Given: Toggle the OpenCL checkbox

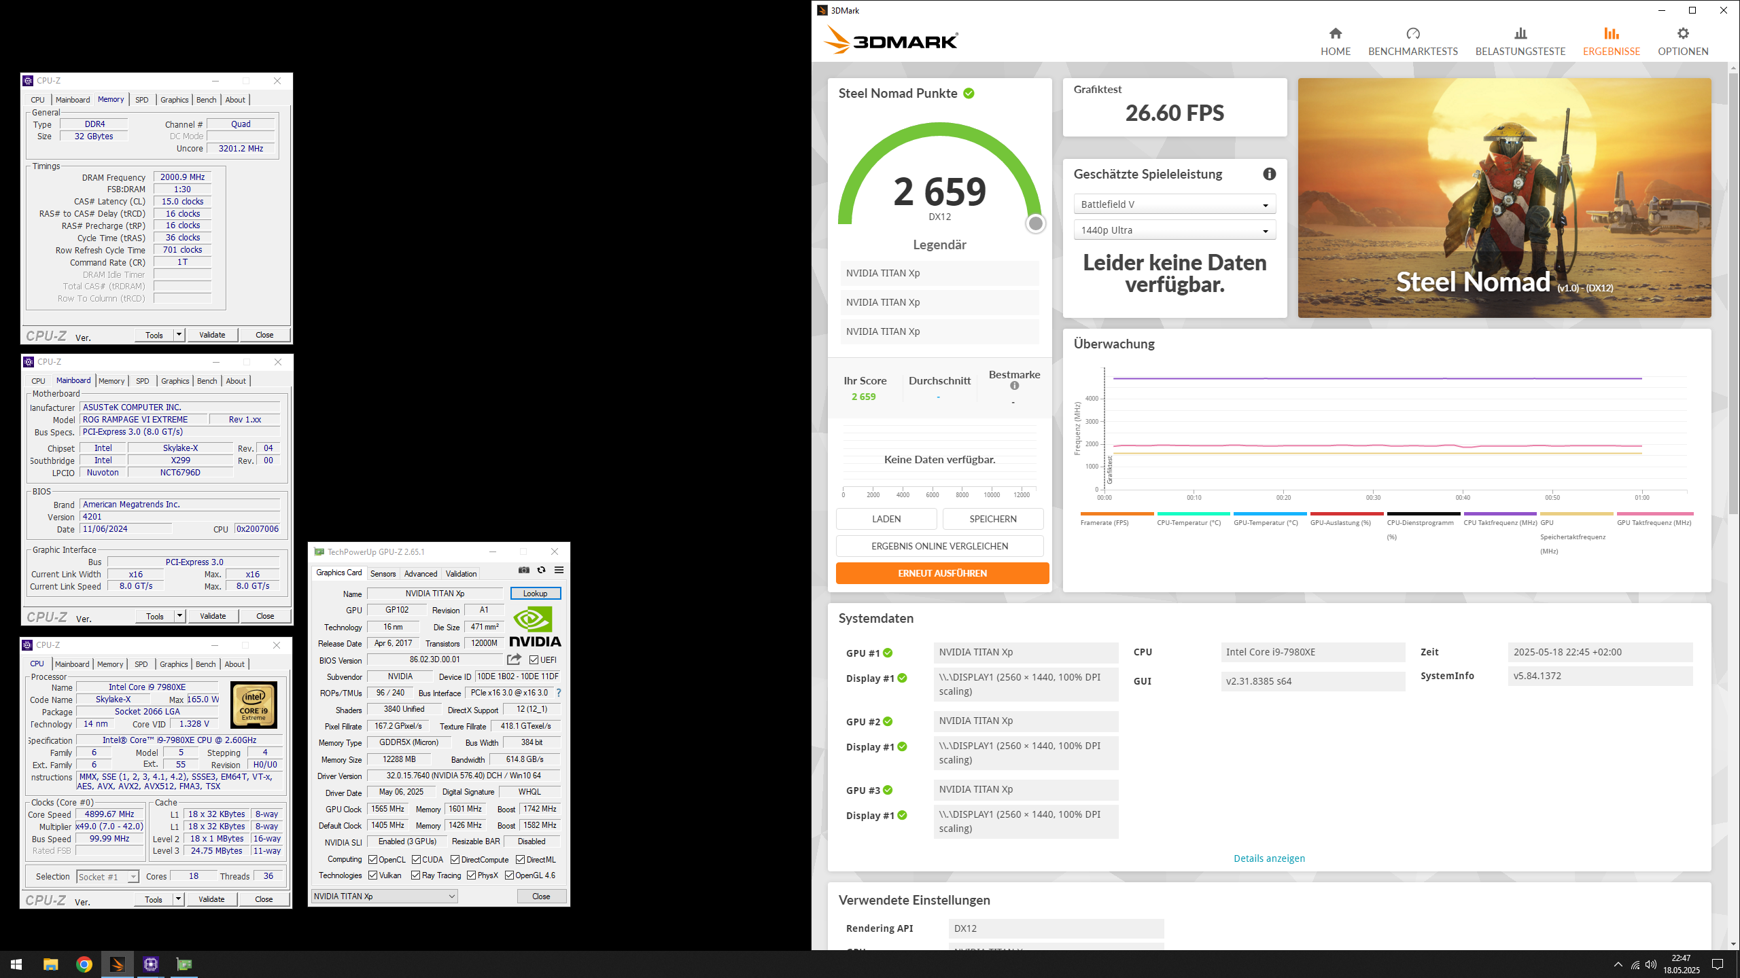Looking at the screenshot, I should (372, 860).
